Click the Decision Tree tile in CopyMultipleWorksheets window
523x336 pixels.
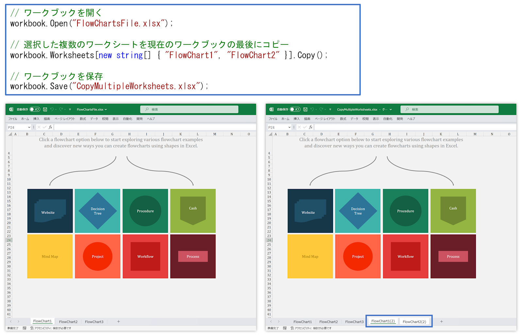(358, 211)
